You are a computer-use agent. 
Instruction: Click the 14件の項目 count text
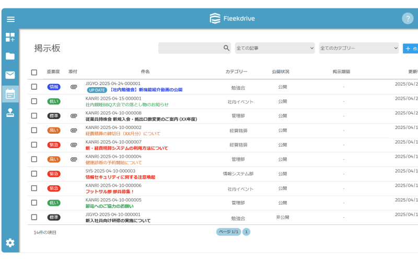click(45, 232)
